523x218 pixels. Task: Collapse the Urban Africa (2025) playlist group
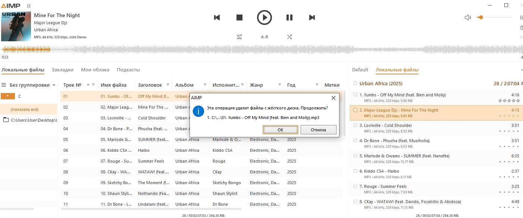pyautogui.click(x=521, y=84)
